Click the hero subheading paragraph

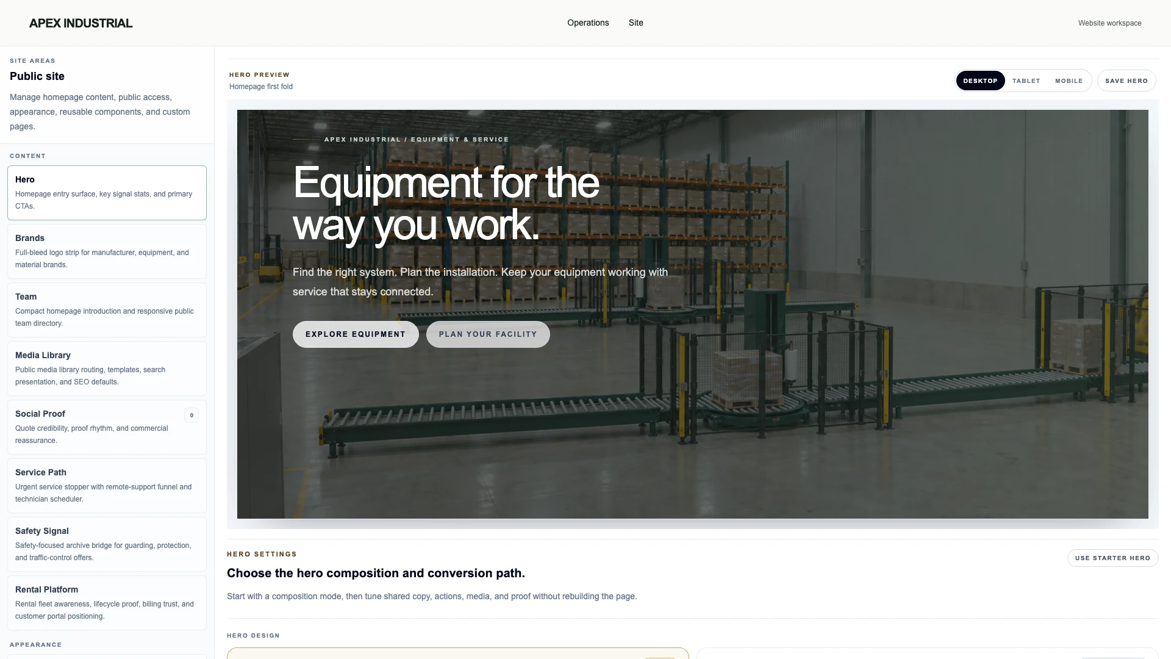coord(481,282)
